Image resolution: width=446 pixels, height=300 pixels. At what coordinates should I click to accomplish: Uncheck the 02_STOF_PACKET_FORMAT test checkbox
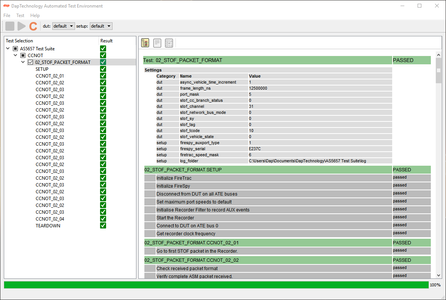(x=30, y=62)
